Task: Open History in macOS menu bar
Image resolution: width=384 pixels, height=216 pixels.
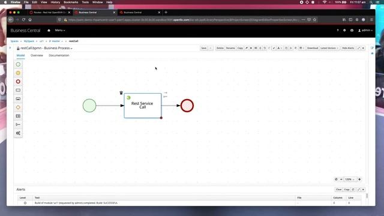Action: tap(55, 2)
